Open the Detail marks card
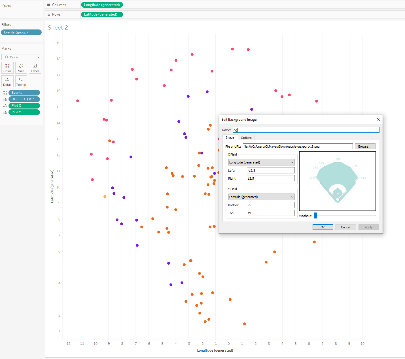Viewport: 405px width, 359px height. (7, 82)
